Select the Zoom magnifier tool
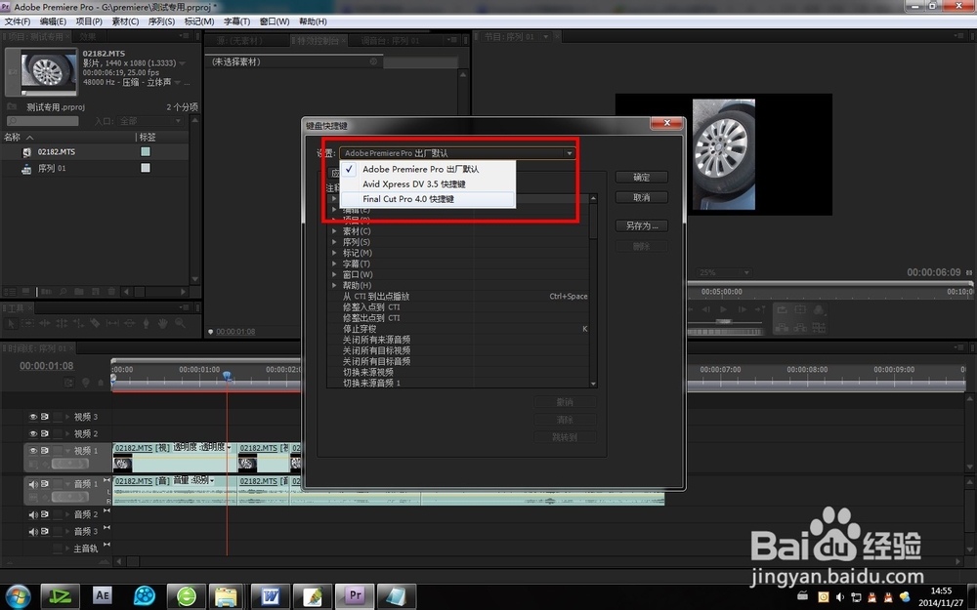This screenshot has height=610, width=977. coord(180,323)
